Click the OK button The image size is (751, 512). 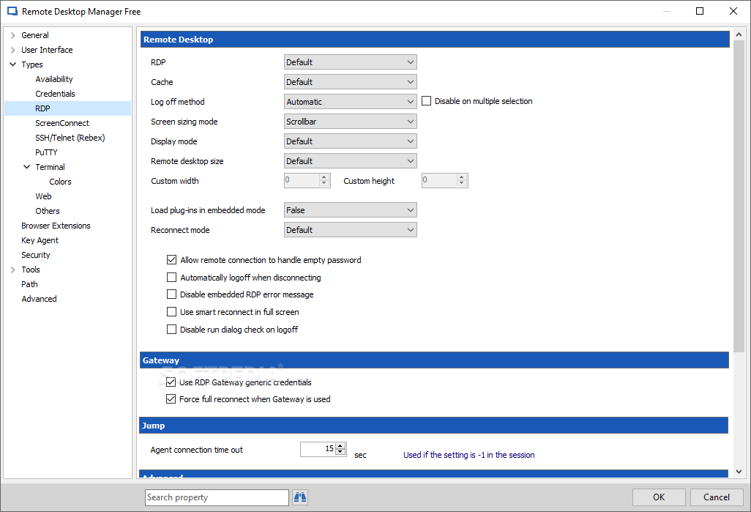[x=659, y=497]
